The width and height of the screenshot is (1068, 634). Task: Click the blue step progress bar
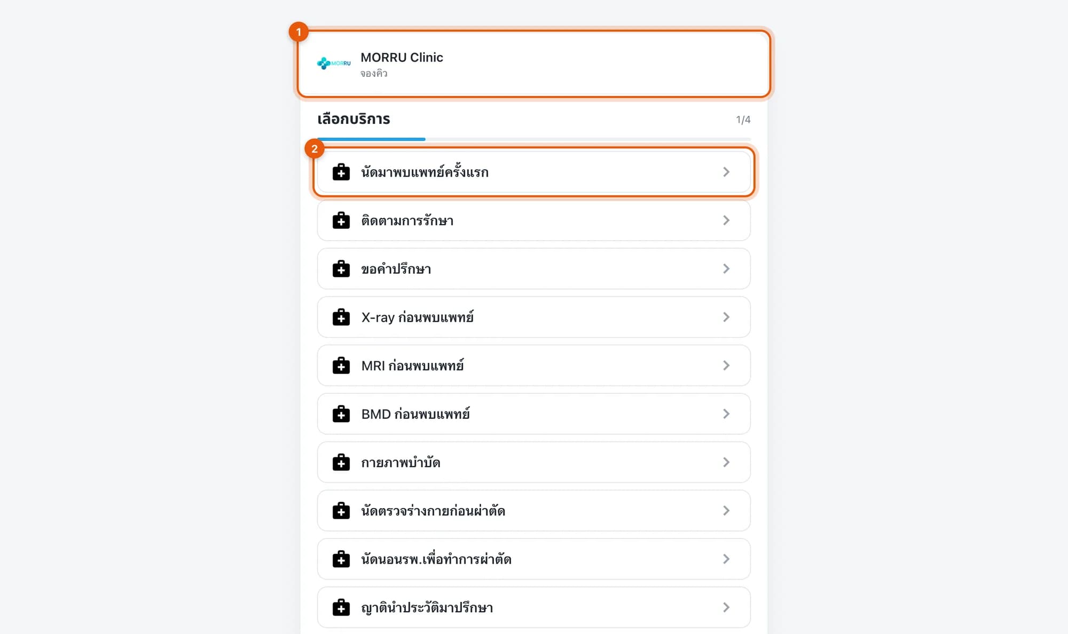[372, 139]
